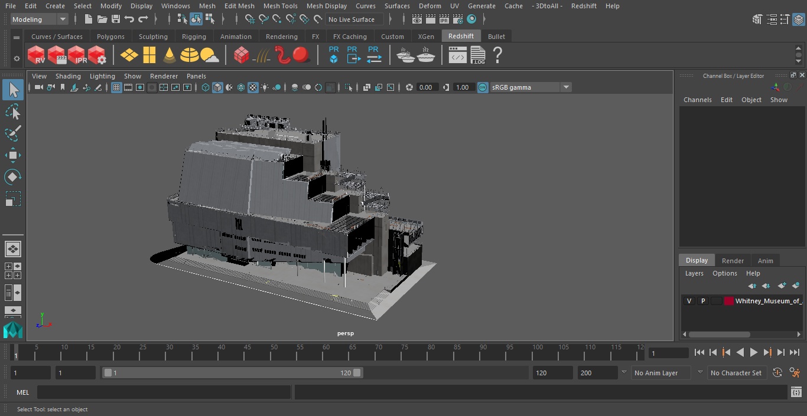Click the new scene file icon
Viewport: 807px width, 416px height.
pos(88,19)
